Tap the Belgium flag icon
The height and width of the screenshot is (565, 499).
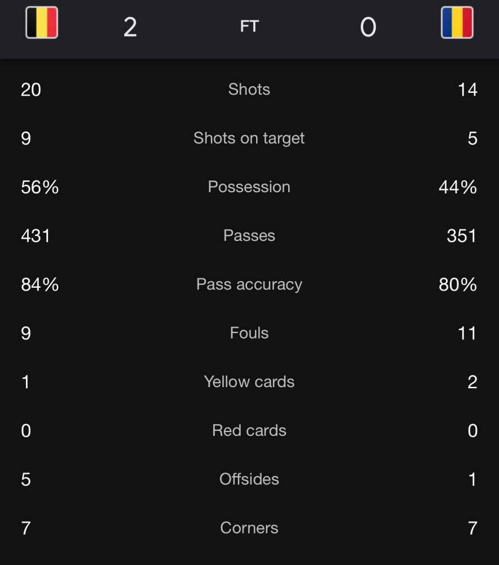click(x=42, y=23)
